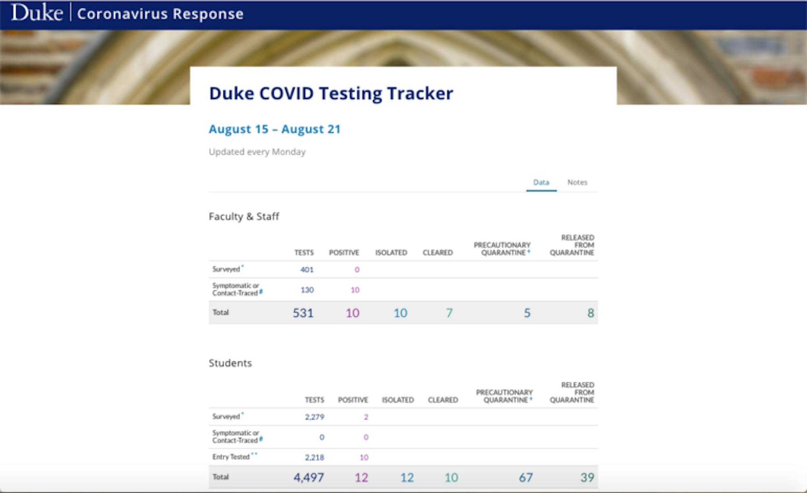807x493 pixels.
Task: Click Faculty Released From Quarantine total 8
Action: click(x=590, y=313)
